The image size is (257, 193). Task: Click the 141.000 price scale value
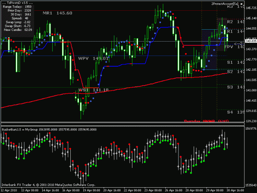[x=251, y=91]
